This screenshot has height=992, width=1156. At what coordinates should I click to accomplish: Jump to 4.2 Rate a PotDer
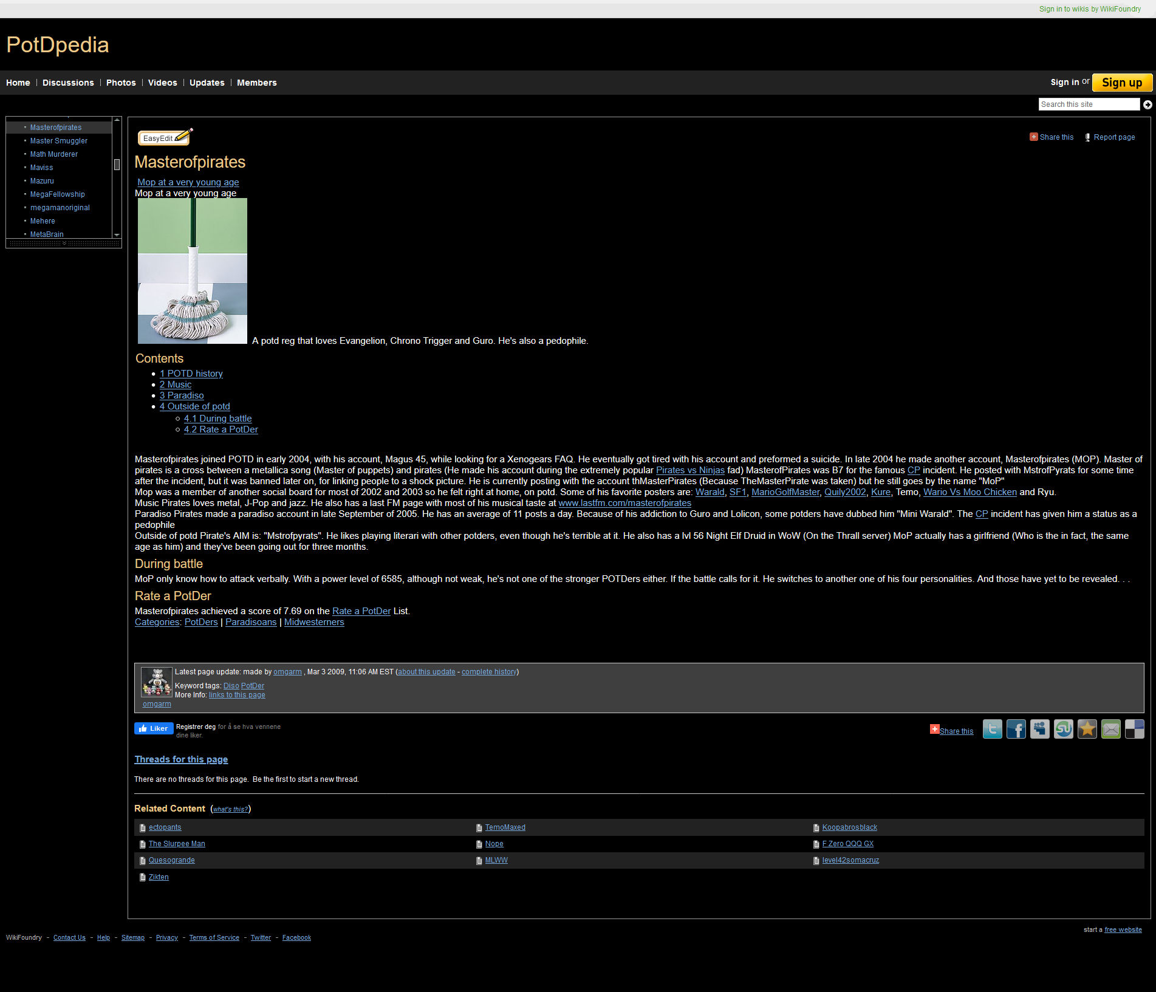221,429
